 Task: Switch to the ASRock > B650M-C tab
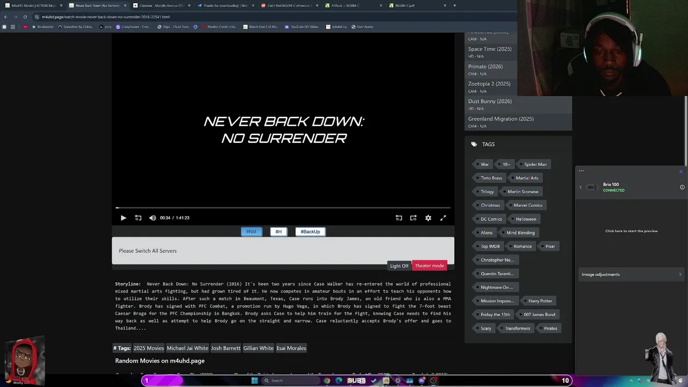pyautogui.click(x=353, y=5)
